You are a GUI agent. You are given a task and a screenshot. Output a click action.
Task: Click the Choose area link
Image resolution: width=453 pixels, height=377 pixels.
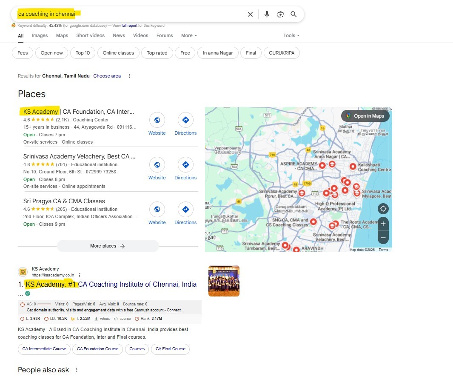(x=107, y=76)
